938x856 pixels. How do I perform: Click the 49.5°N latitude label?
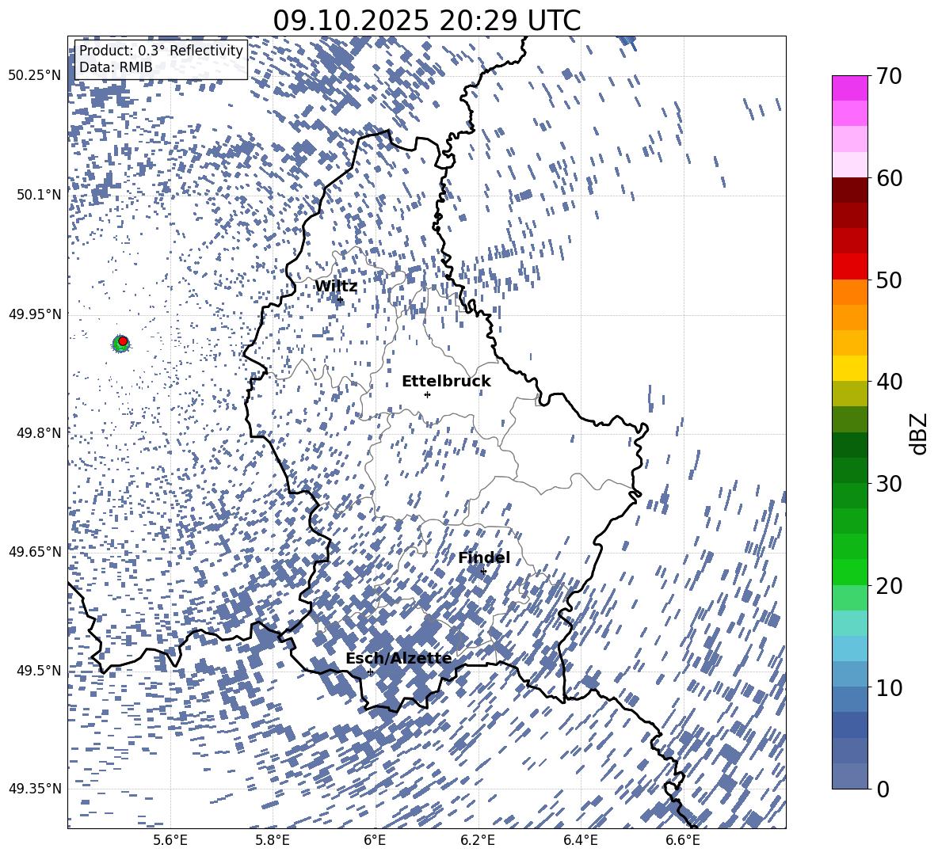coord(39,670)
